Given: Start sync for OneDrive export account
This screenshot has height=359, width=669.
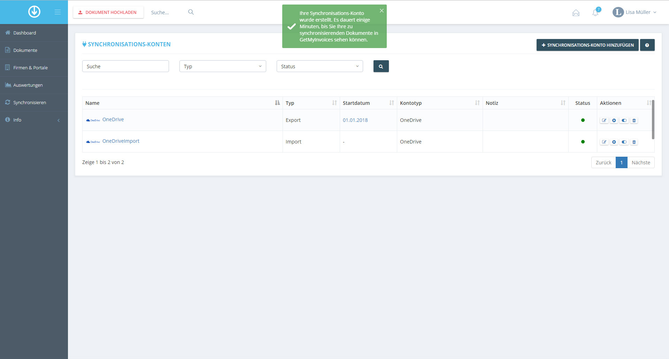Looking at the screenshot, I should pos(614,120).
